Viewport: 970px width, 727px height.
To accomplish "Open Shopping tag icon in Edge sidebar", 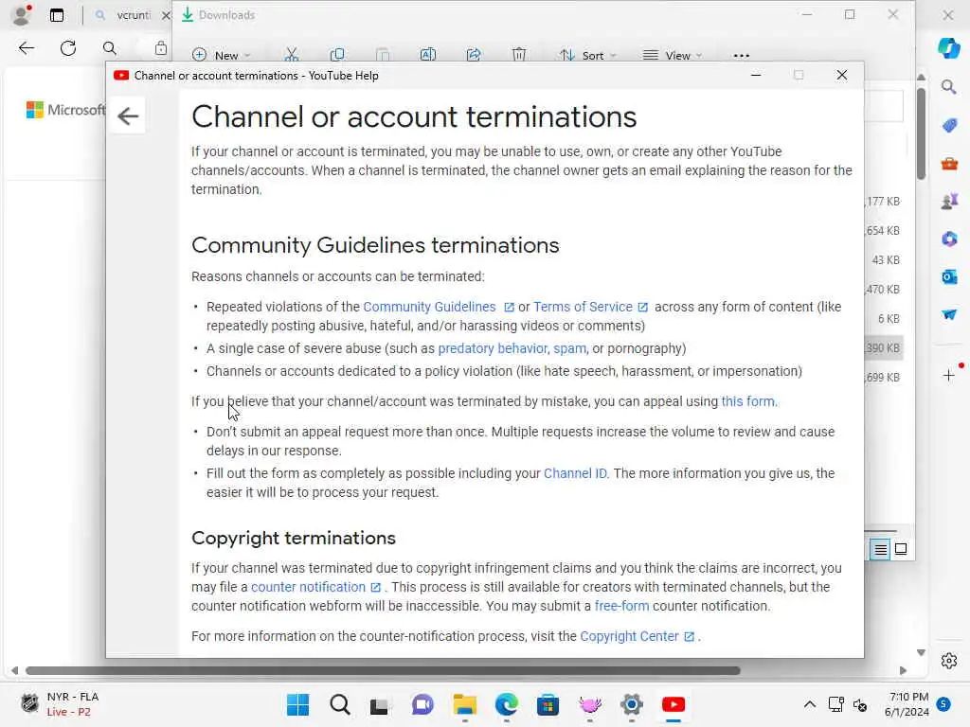I will [x=949, y=126].
